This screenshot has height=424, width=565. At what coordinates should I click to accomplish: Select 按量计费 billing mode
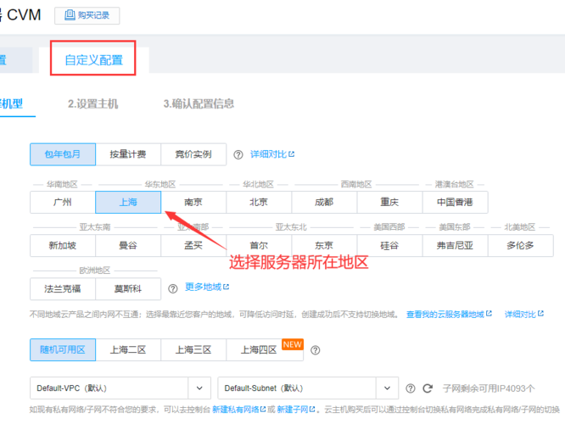pyautogui.click(x=128, y=154)
